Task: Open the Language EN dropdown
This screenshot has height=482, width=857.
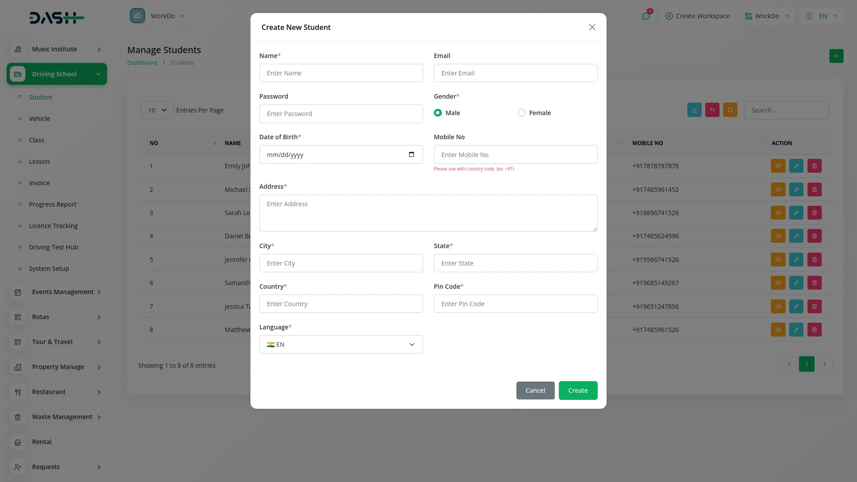Action: coord(341,345)
